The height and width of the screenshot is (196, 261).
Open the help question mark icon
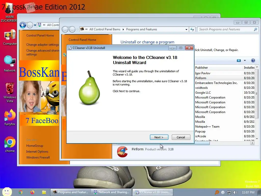point(253,60)
